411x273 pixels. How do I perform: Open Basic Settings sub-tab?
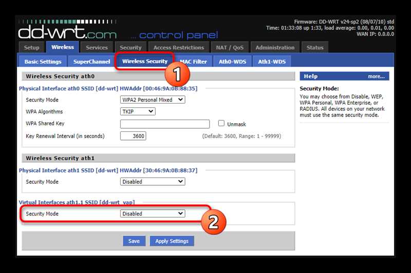[43, 62]
